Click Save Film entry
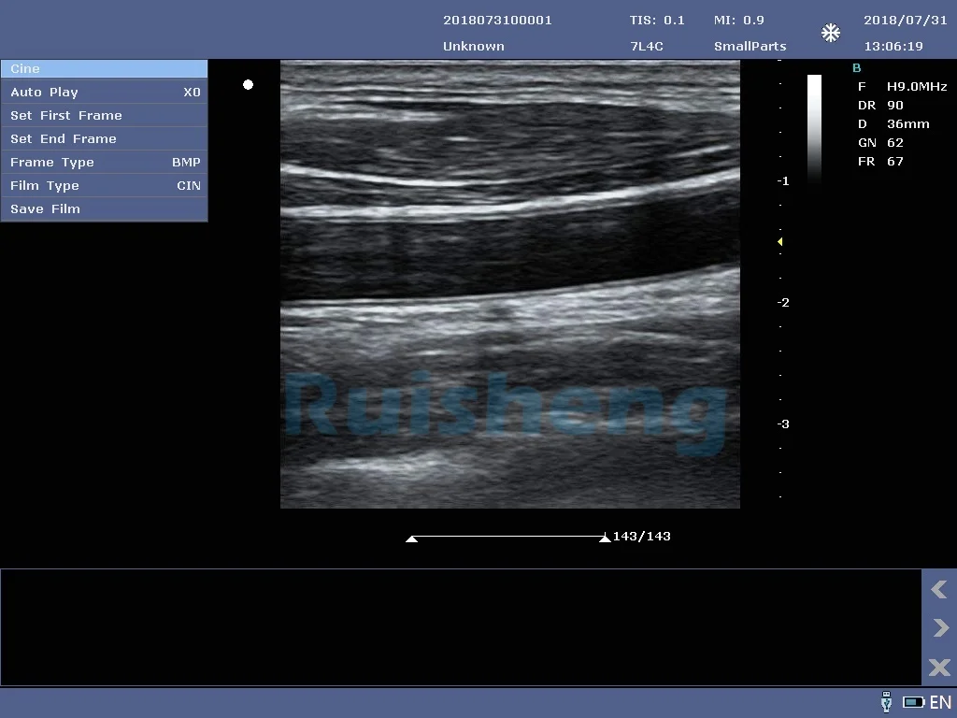The width and height of the screenshot is (957, 718). [x=104, y=208]
